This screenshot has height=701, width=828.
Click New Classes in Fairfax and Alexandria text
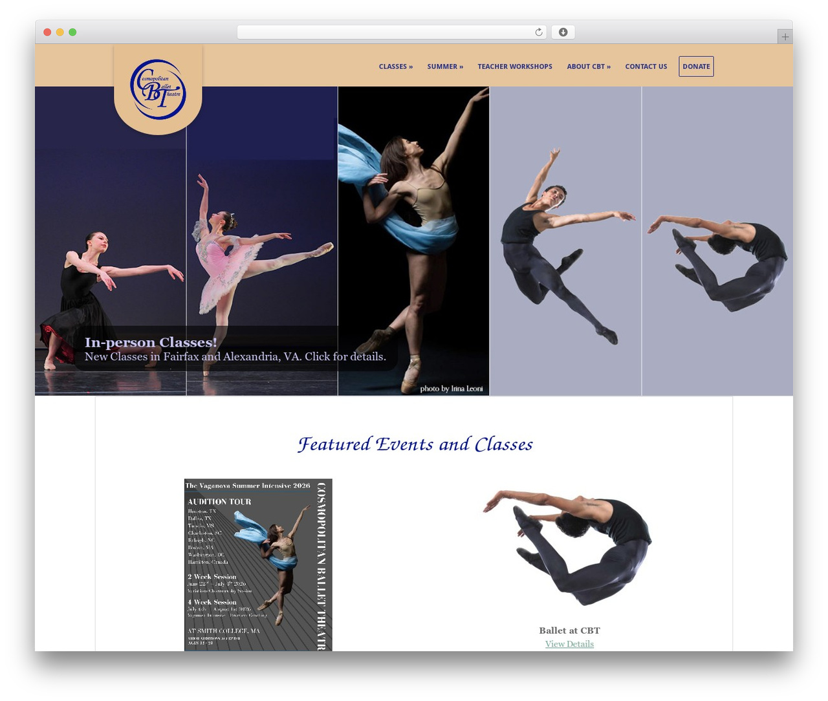pos(235,356)
